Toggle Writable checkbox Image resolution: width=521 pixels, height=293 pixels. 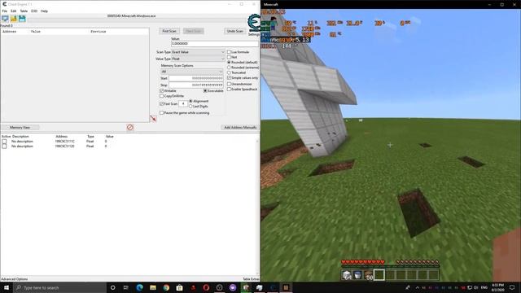[162, 90]
